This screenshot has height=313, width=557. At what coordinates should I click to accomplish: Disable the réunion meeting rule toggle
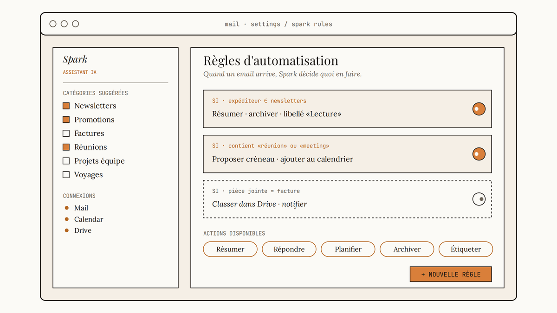(479, 154)
